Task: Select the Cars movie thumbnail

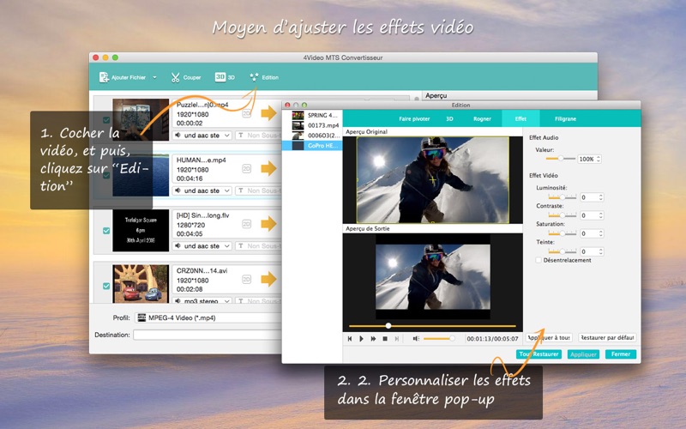Action: coord(141,284)
